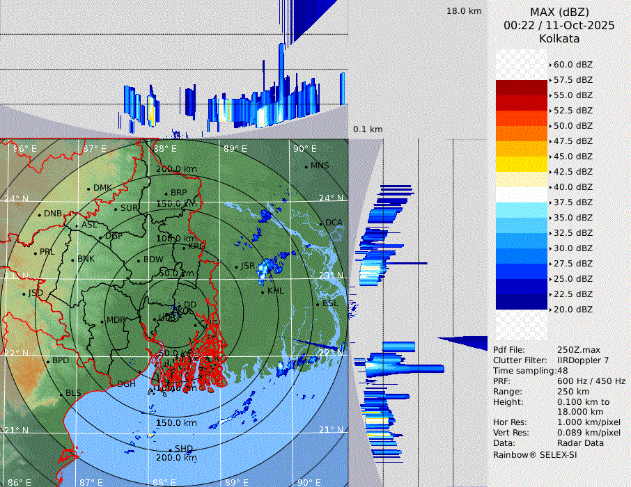The image size is (631, 487).
Task: Click the BPD station dot
Action: click(x=48, y=361)
